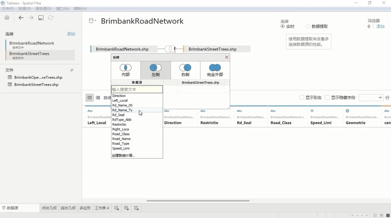The height and width of the screenshot is (218, 391).
Task: Enable the 显示隐藏字段 checkbox
Action: 327,98
